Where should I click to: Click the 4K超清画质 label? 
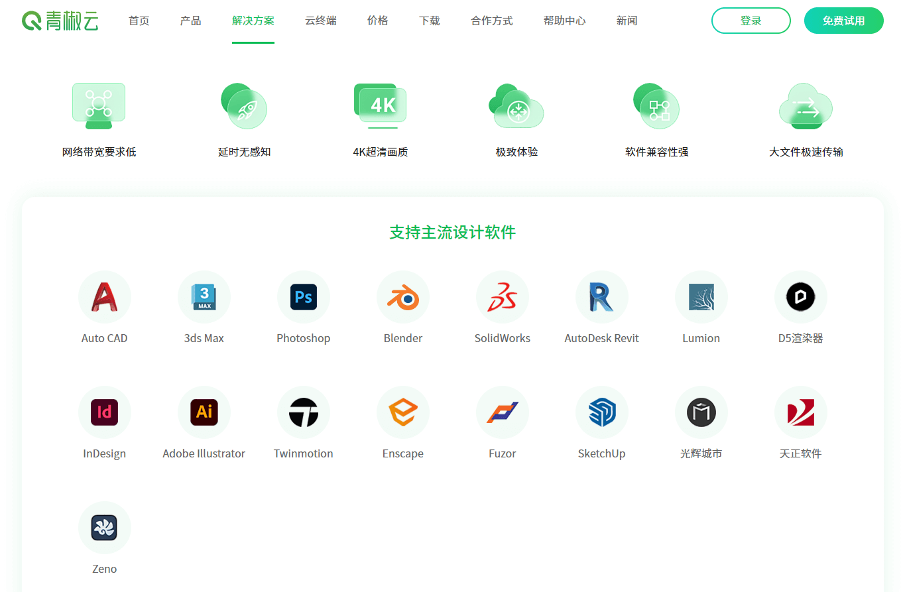click(381, 152)
